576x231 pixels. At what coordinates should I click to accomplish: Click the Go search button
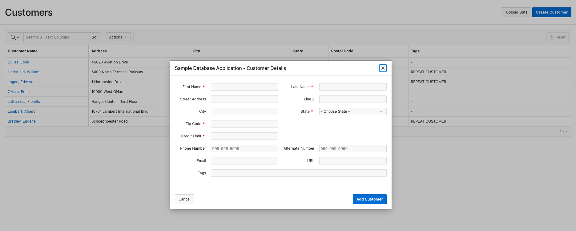coord(94,37)
